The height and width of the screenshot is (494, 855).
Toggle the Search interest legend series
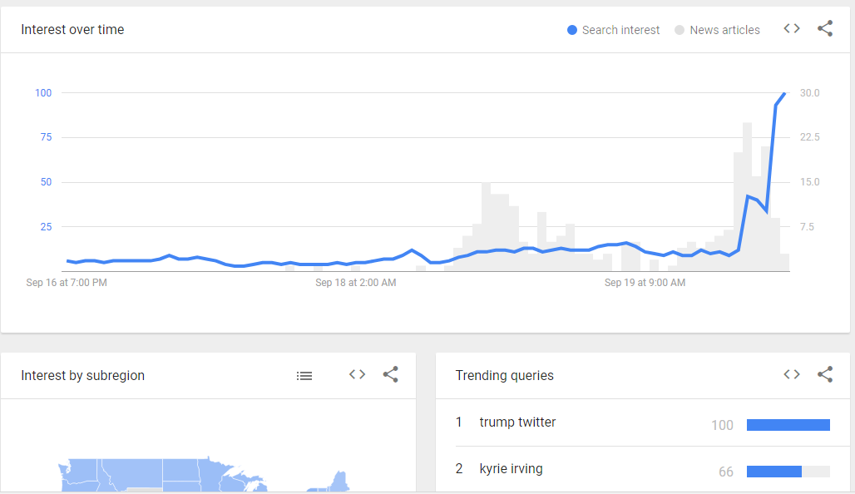613,30
